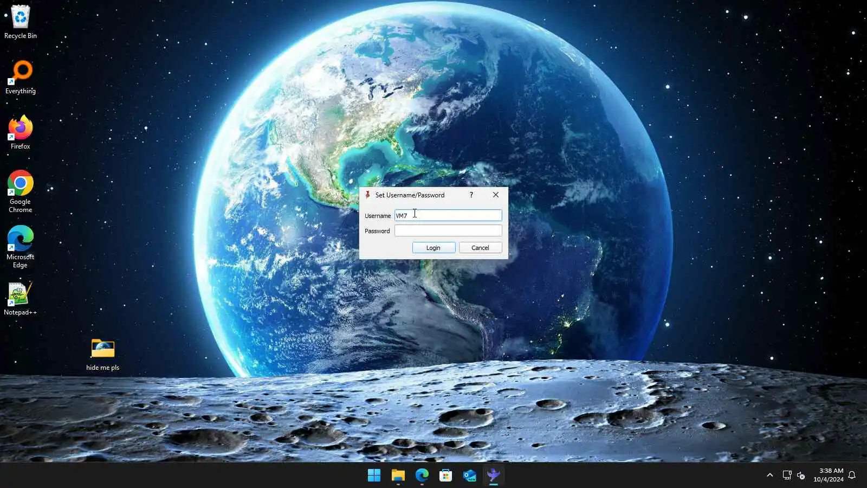The height and width of the screenshot is (488, 867).
Task: Select the Everything search desktop icon
Action: [x=21, y=77]
